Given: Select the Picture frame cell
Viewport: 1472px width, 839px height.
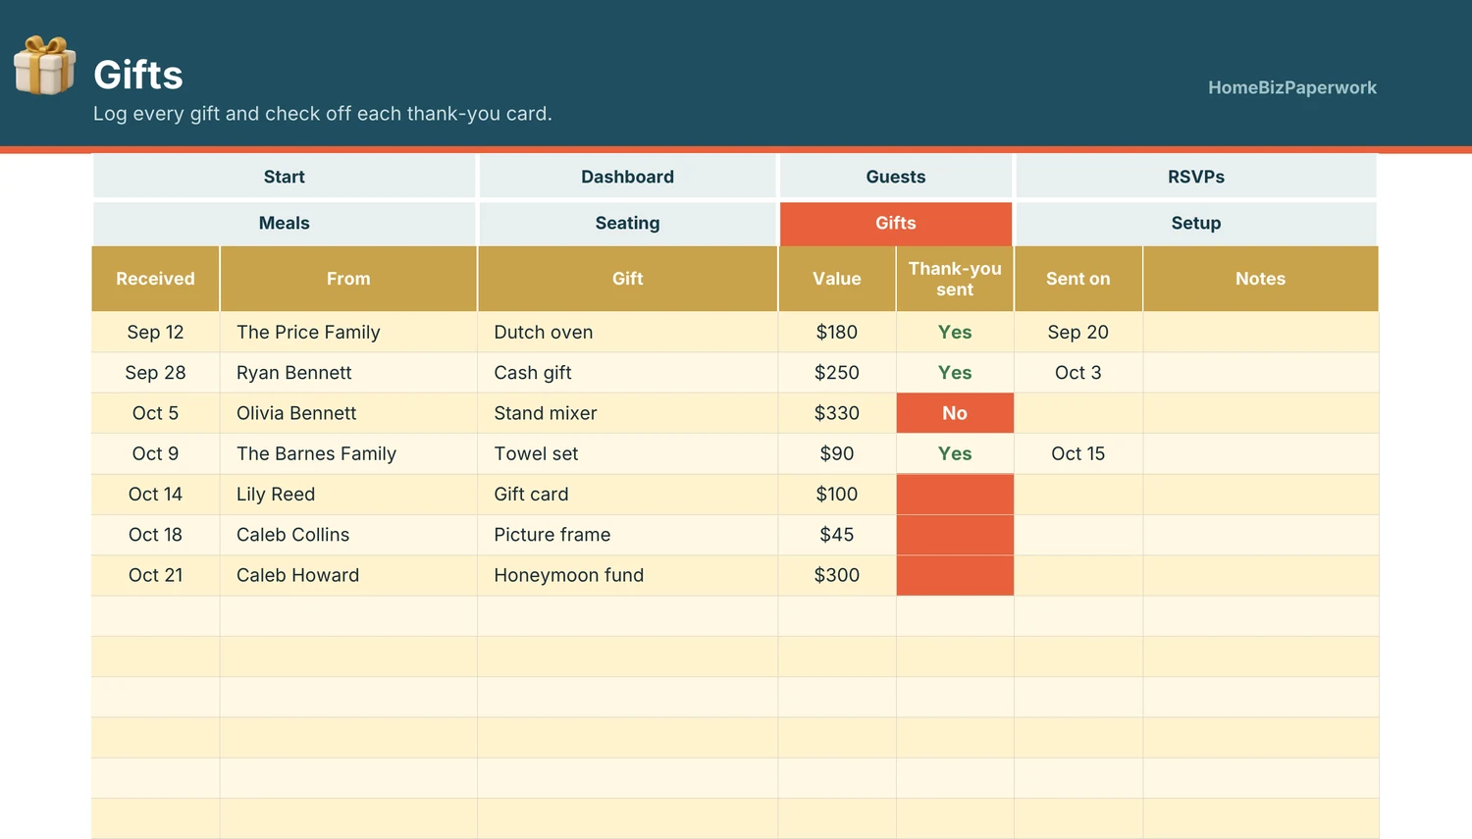Looking at the screenshot, I should click(628, 535).
